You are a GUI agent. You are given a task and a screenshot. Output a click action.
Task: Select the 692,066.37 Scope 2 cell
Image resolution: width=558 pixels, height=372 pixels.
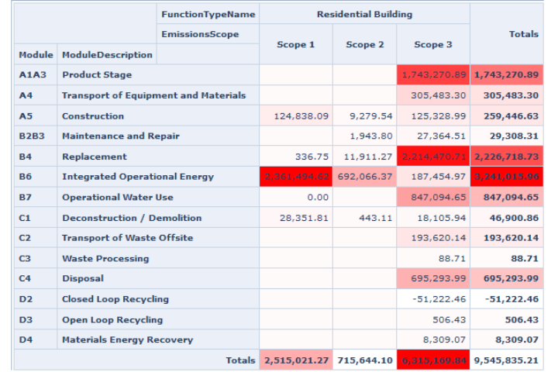click(x=364, y=177)
